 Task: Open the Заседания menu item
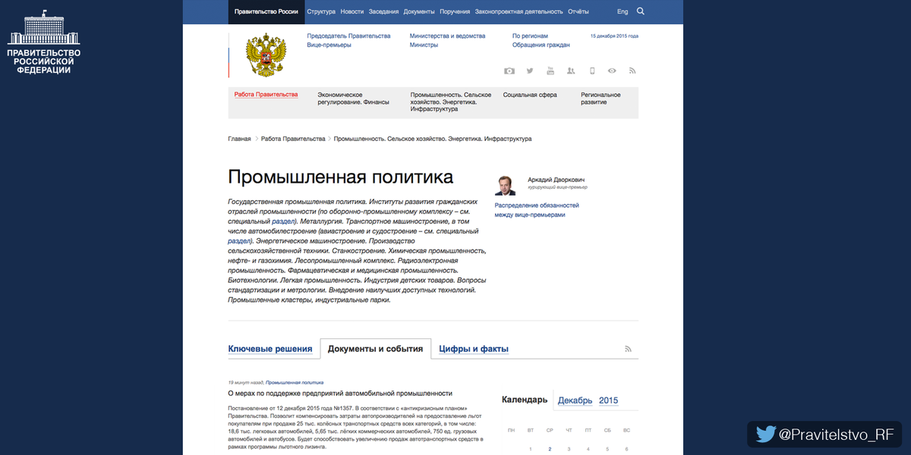click(x=384, y=12)
